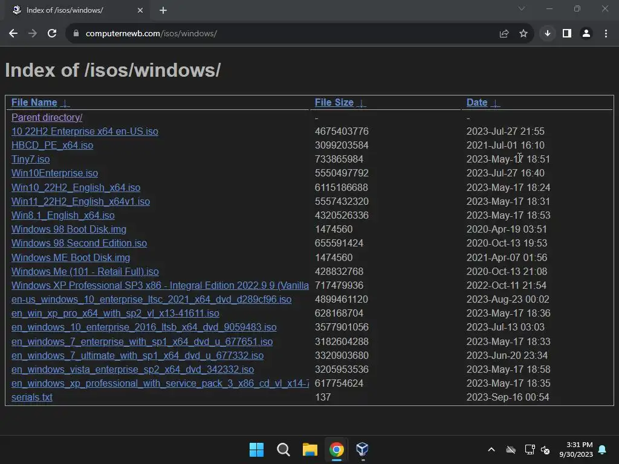This screenshot has width=619, height=464.
Task: Bookmark this page with the star
Action: click(523, 34)
